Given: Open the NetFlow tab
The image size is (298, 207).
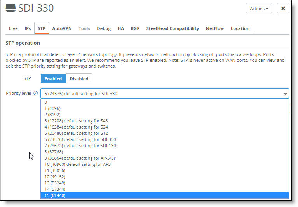Looking at the screenshot, I should tap(215, 28).
